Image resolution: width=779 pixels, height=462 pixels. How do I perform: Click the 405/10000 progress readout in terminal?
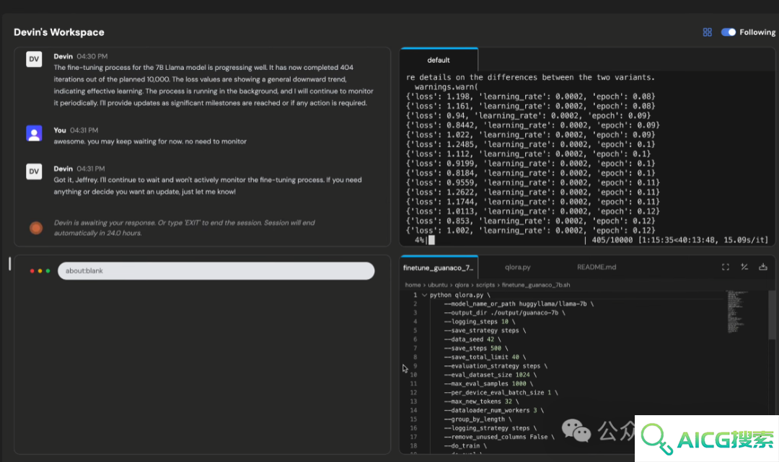612,240
